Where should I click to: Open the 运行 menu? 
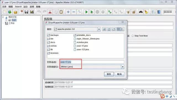coord(25,7)
